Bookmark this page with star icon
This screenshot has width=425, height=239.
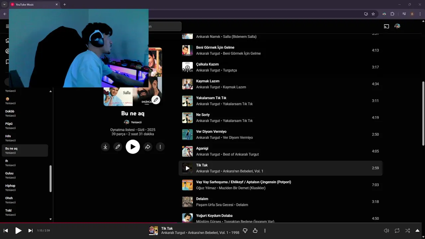coord(373,14)
